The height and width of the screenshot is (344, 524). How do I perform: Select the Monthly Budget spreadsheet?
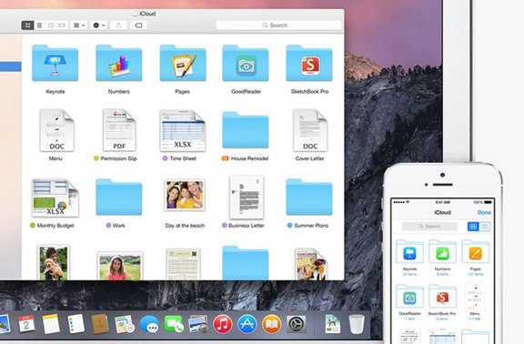pyautogui.click(x=55, y=197)
